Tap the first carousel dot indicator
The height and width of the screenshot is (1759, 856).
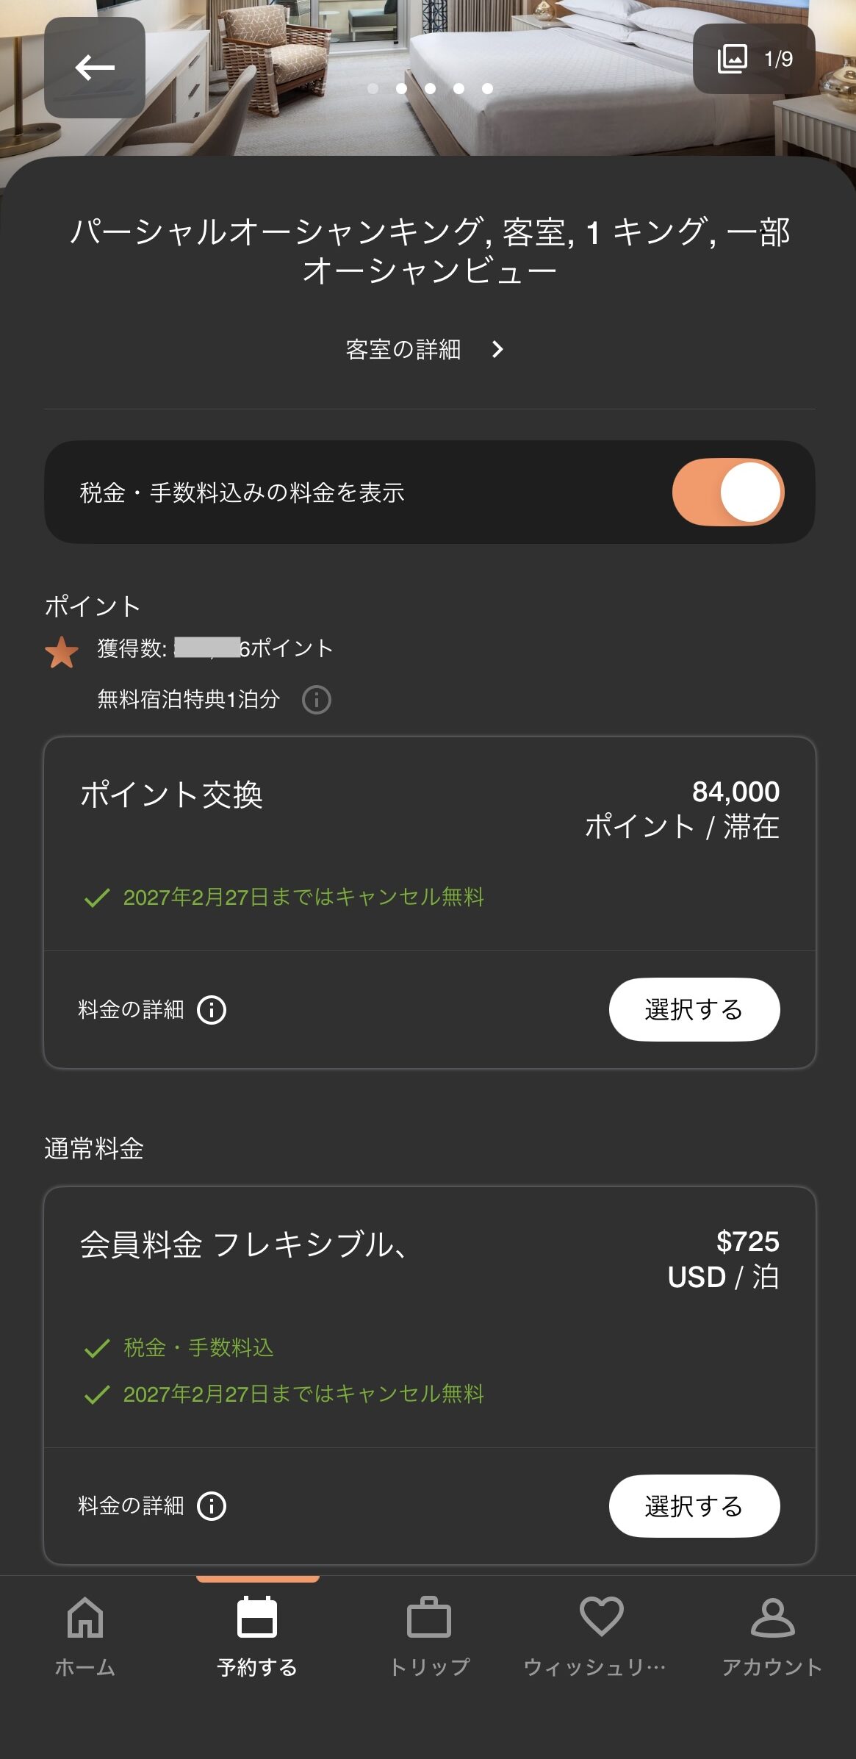click(373, 89)
